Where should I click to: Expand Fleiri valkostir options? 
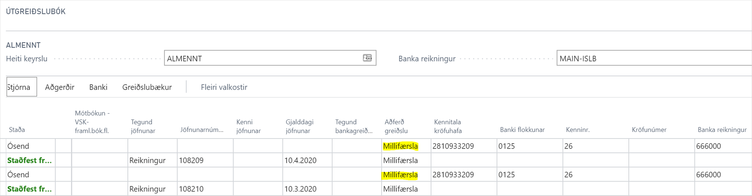pyautogui.click(x=224, y=87)
